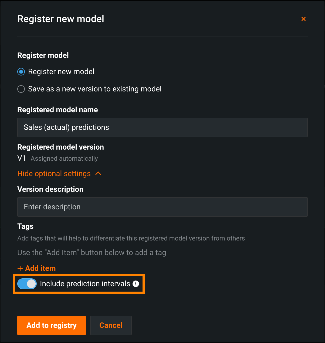
Task: Click the Assigned automatically hint text
Action: pos(64,159)
